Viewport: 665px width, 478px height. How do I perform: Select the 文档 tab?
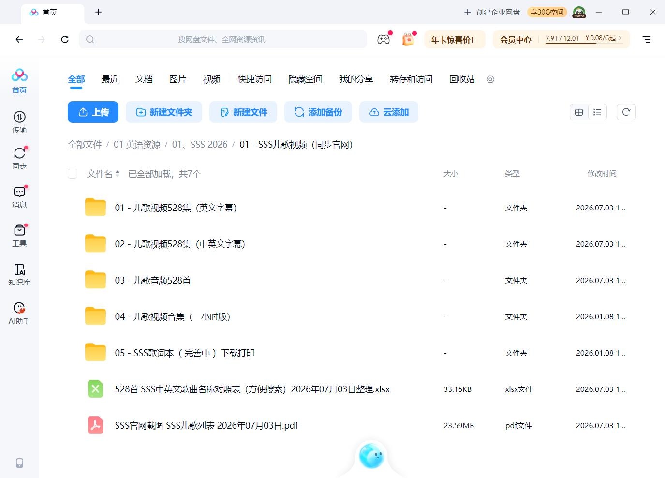(x=144, y=79)
